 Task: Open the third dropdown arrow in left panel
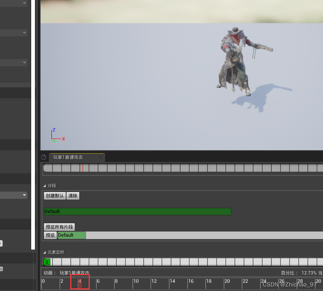tap(24, 62)
